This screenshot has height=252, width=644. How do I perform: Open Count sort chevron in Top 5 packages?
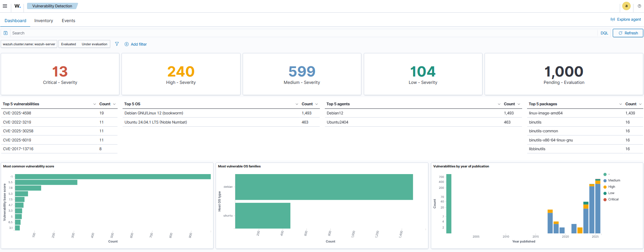tap(640, 104)
